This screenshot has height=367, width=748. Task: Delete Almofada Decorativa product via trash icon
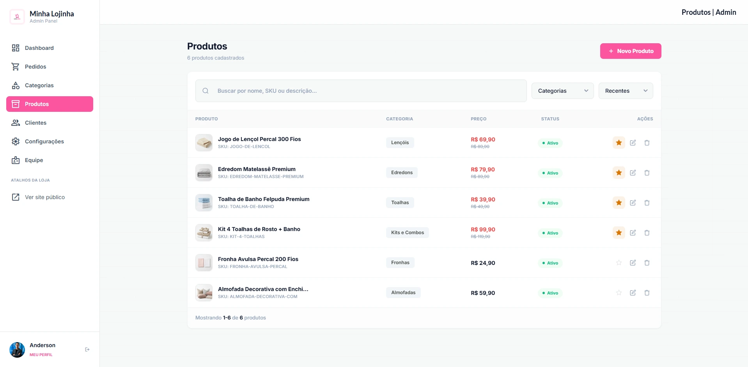pyautogui.click(x=647, y=293)
